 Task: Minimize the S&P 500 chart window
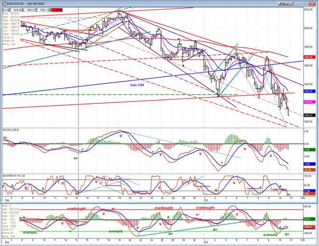pos(297,4)
